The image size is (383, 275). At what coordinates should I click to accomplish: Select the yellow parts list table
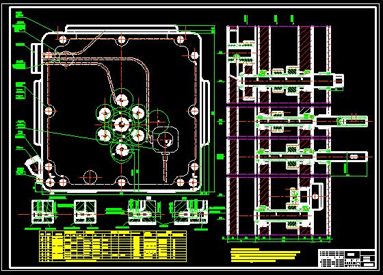tap(113, 246)
